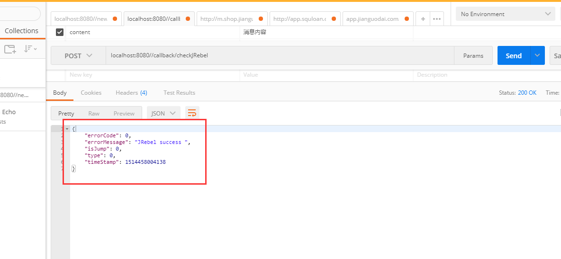Click the Params button
Viewport: 561px width, 259px height.
point(473,55)
